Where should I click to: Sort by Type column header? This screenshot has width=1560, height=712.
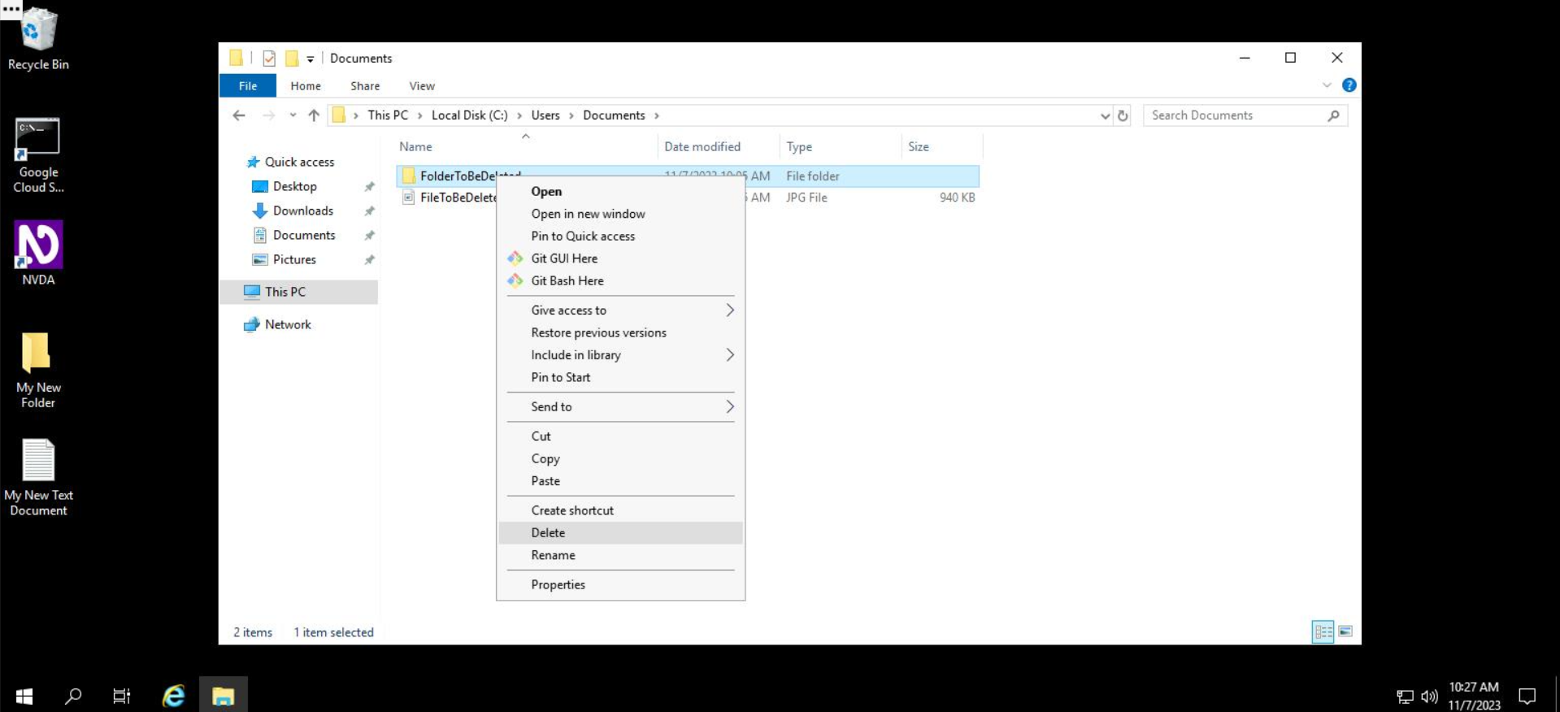841,146
